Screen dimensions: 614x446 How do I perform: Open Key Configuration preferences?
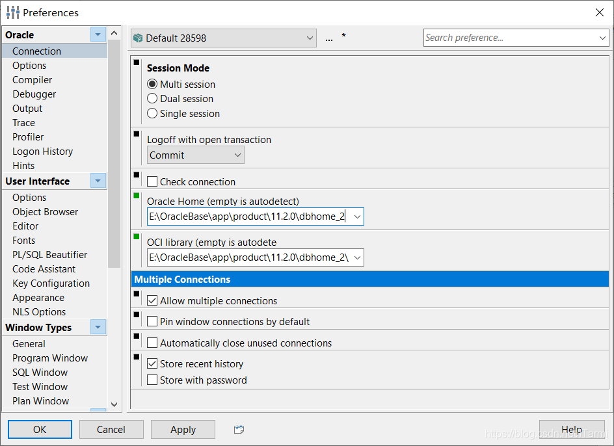pos(51,283)
